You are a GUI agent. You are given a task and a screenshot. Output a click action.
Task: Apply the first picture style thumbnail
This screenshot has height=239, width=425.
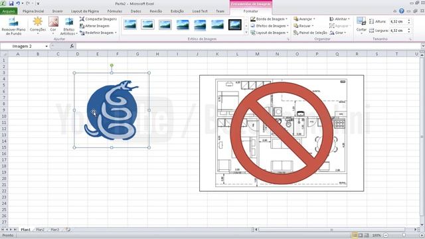[x=130, y=25]
